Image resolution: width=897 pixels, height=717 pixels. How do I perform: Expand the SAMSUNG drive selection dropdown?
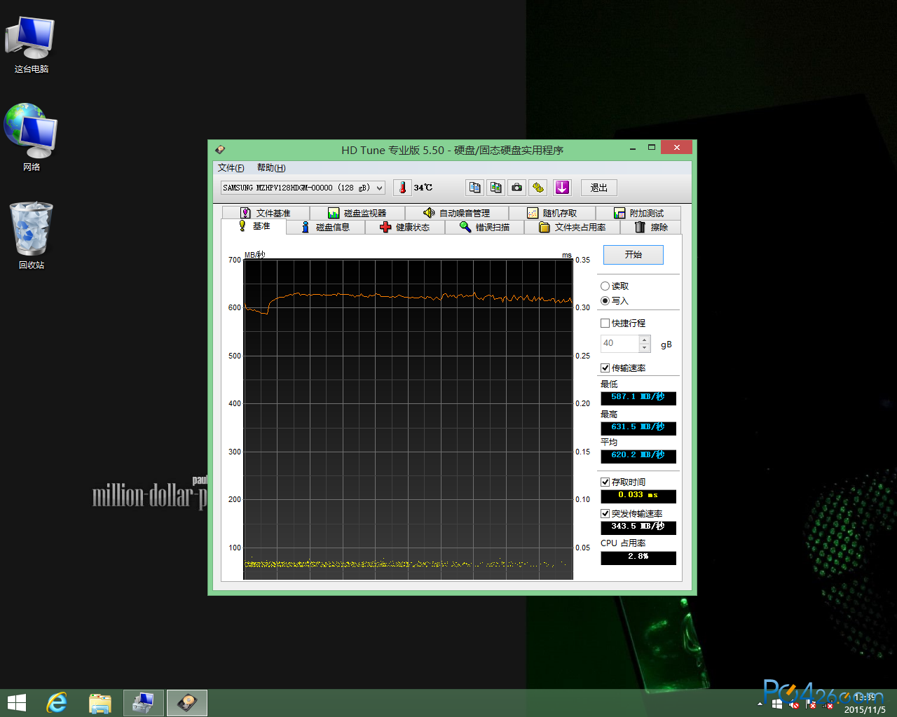click(303, 188)
